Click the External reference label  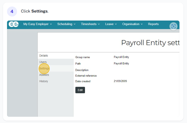(86, 76)
